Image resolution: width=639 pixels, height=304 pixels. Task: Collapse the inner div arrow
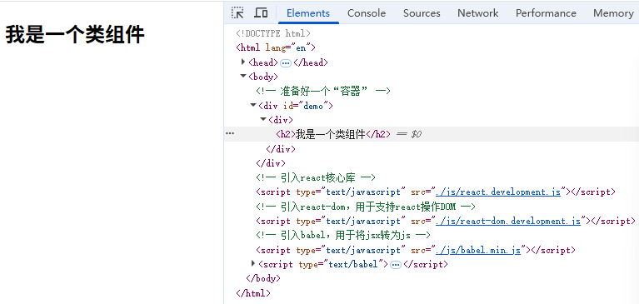(x=263, y=119)
